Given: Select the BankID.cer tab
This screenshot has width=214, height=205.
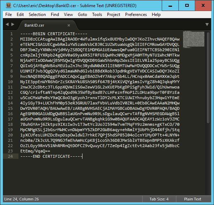Looking at the screenshot, I should pyautogui.click(x=34, y=25).
